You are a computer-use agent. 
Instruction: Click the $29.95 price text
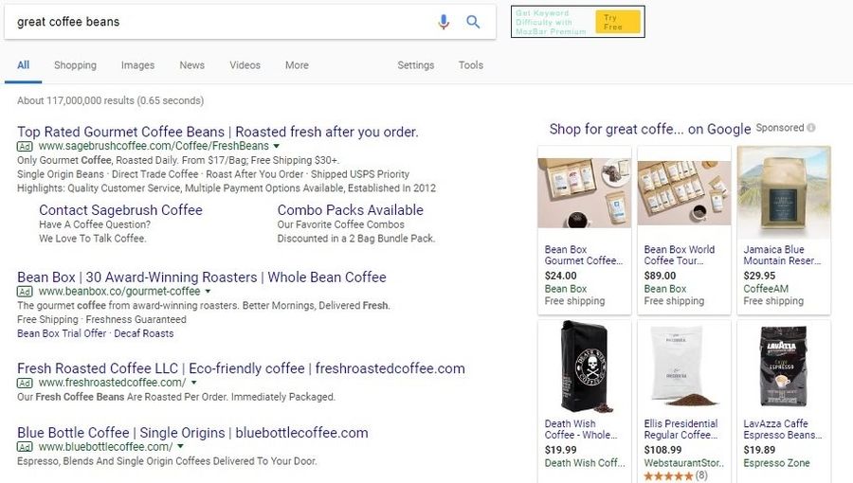(759, 276)
